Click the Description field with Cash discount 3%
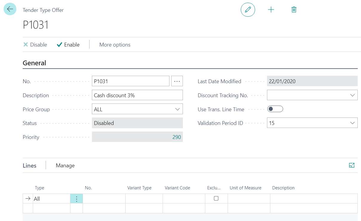Image resolution: width=361 pixels, height=221 pixels. point(137,95)
